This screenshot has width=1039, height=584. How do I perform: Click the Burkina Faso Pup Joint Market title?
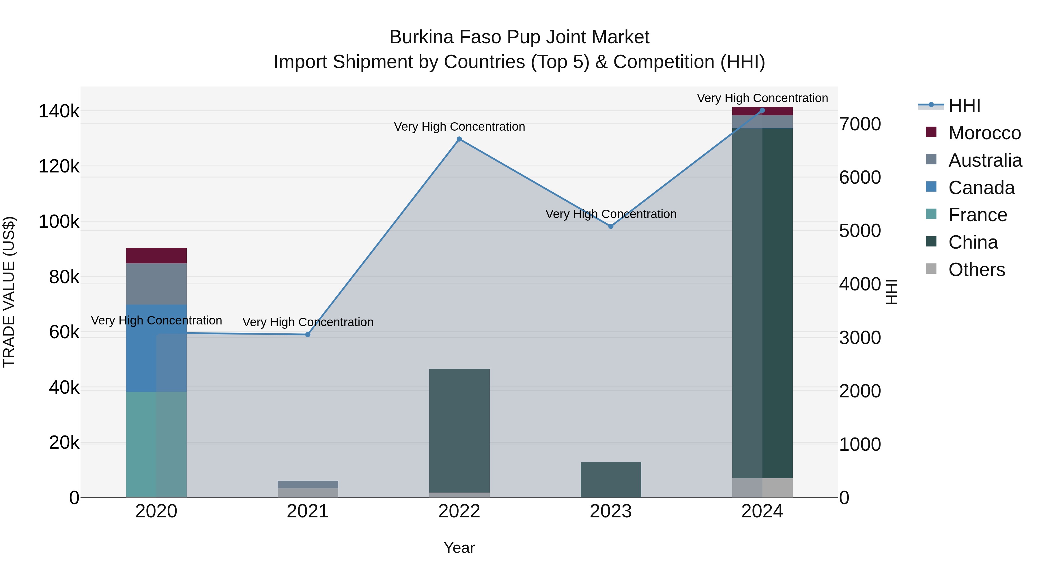519,37
